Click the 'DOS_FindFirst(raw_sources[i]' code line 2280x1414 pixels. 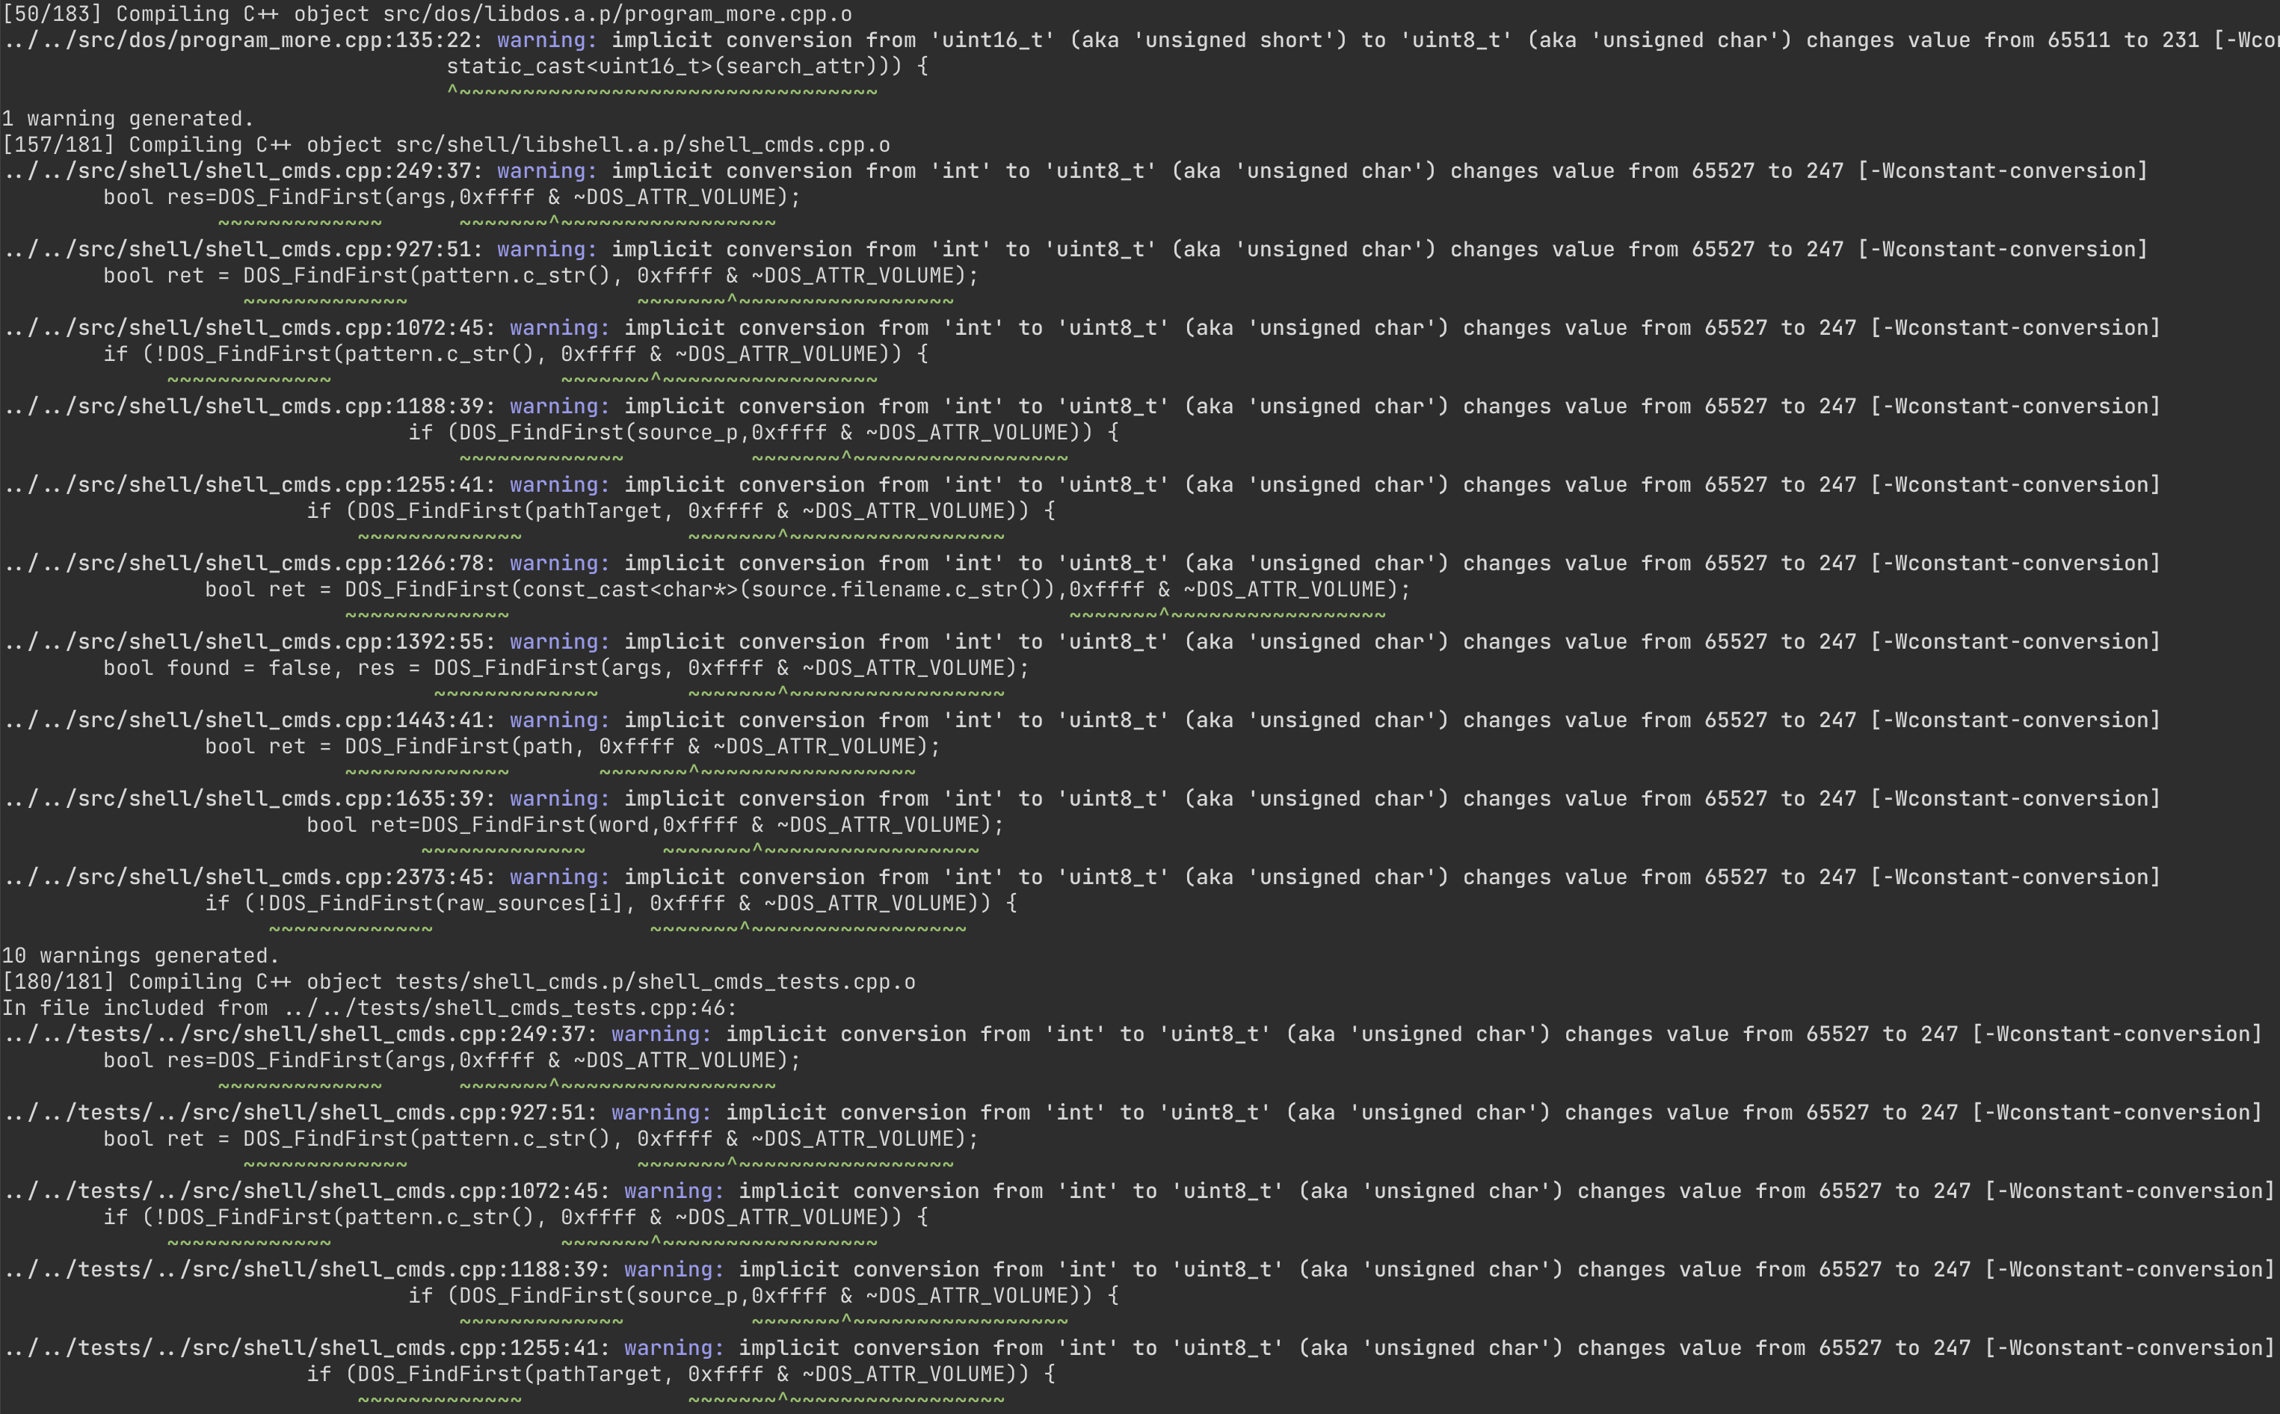tap(611, 904)
